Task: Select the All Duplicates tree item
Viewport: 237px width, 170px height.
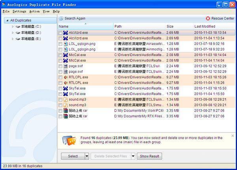Action: click(30, 21)
